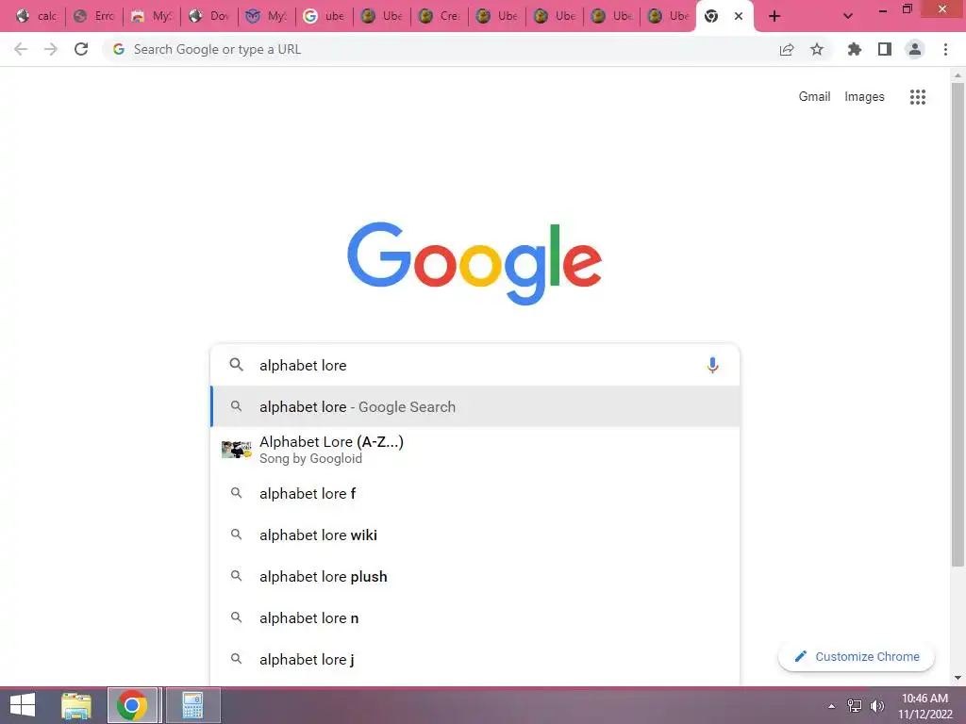Start voice search with the microphone
Screen dimensions: 966x724
[x=712, y=365]
